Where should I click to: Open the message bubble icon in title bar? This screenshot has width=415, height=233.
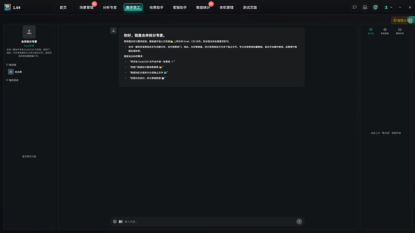pyautogui.click(x=354, y=7)
